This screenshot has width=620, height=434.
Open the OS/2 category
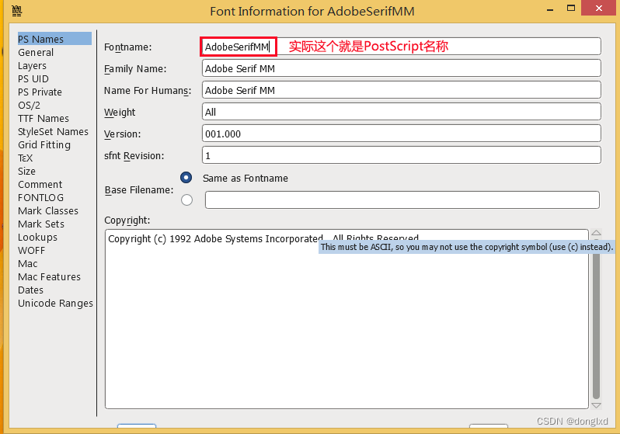coord(29,105)
